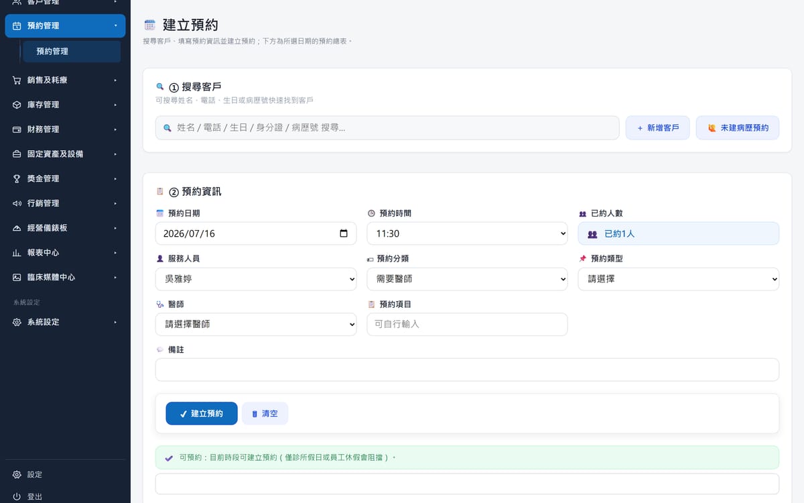Open the 經營儀錶板 sidebar menu
This screenshot has width=804, height=503.
pos(65,228)
